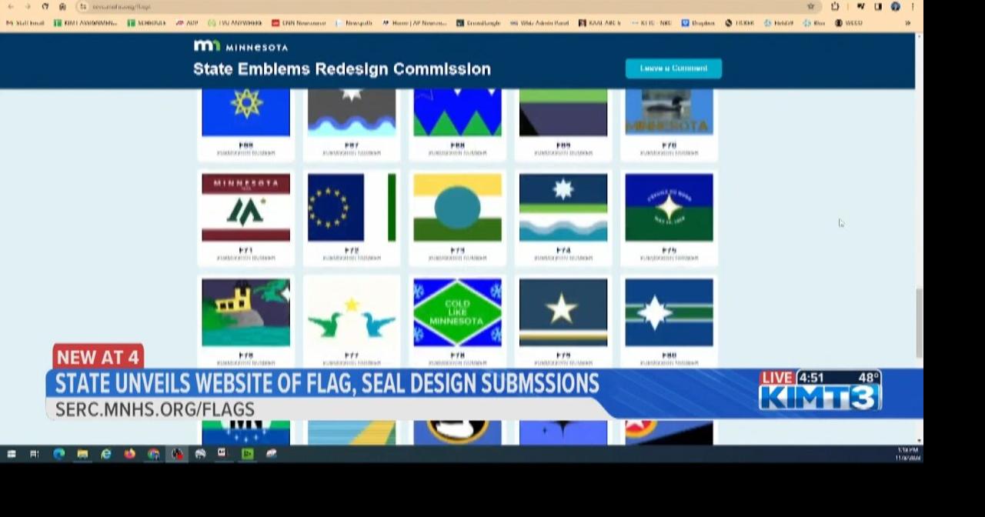The height and width of the screenshot is (517, 985).
Task: Click the bookmark star in address bar
Action: tap(810, 6)
